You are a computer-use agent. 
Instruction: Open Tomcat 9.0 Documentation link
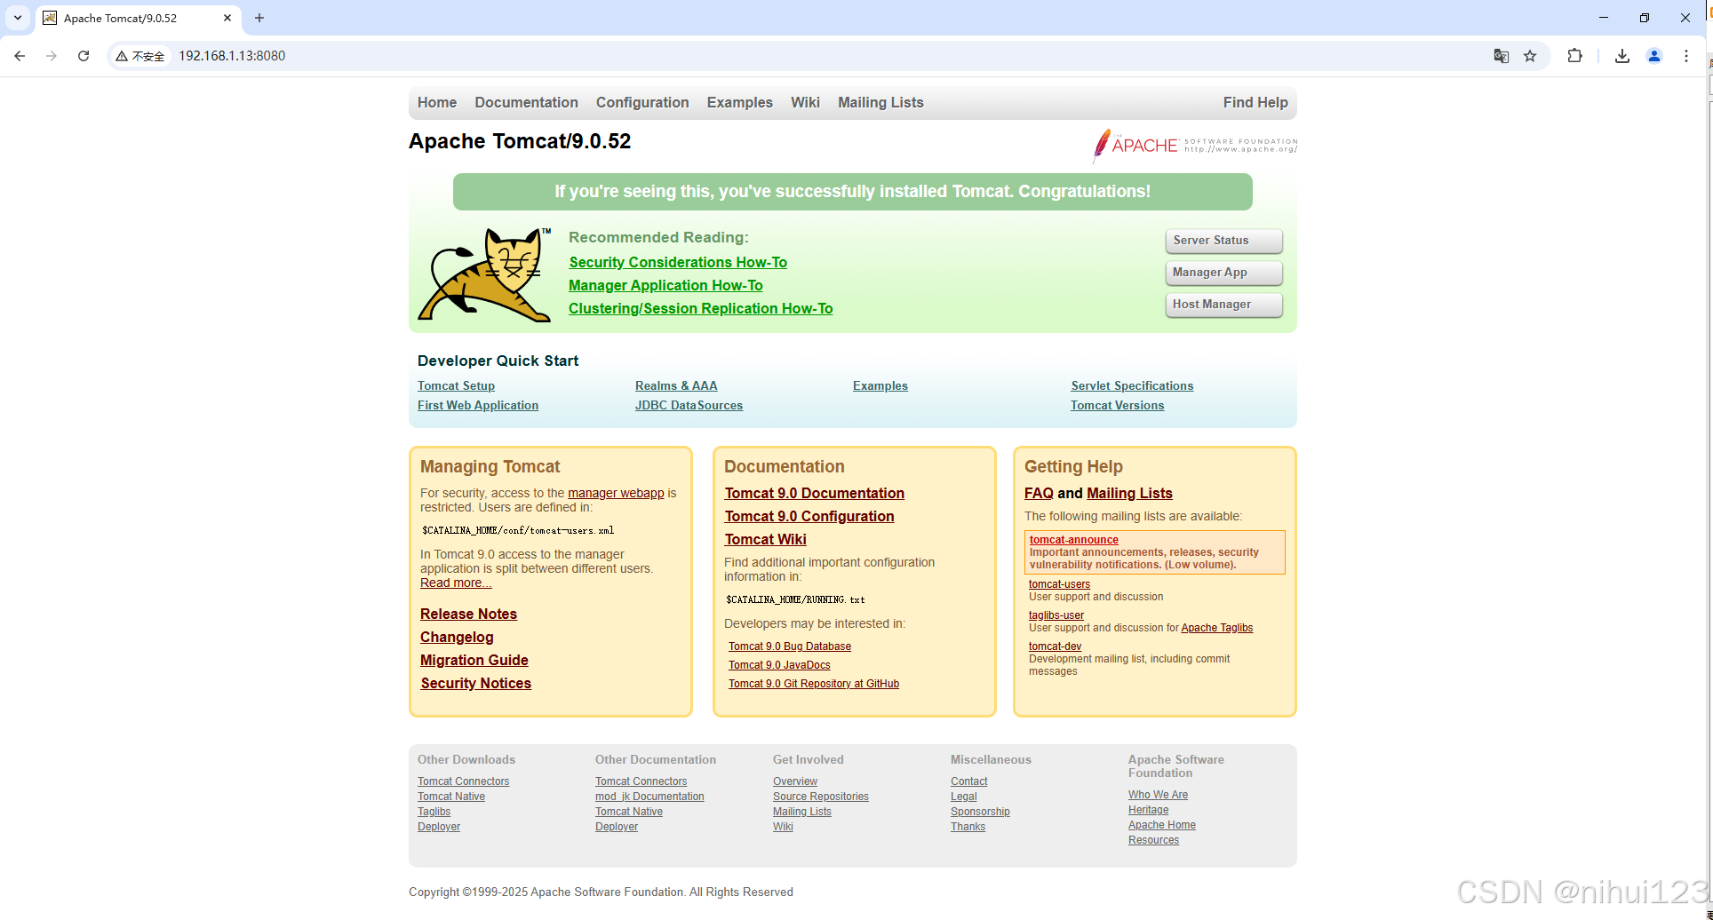coord(815,494)
